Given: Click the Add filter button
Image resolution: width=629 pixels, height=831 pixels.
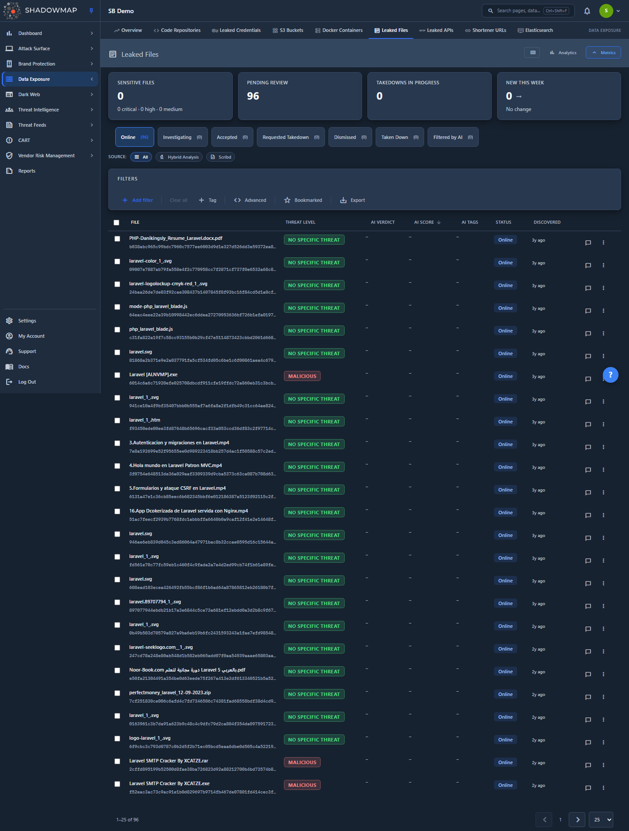Looking at the screenshot, I should click(138, 200).
